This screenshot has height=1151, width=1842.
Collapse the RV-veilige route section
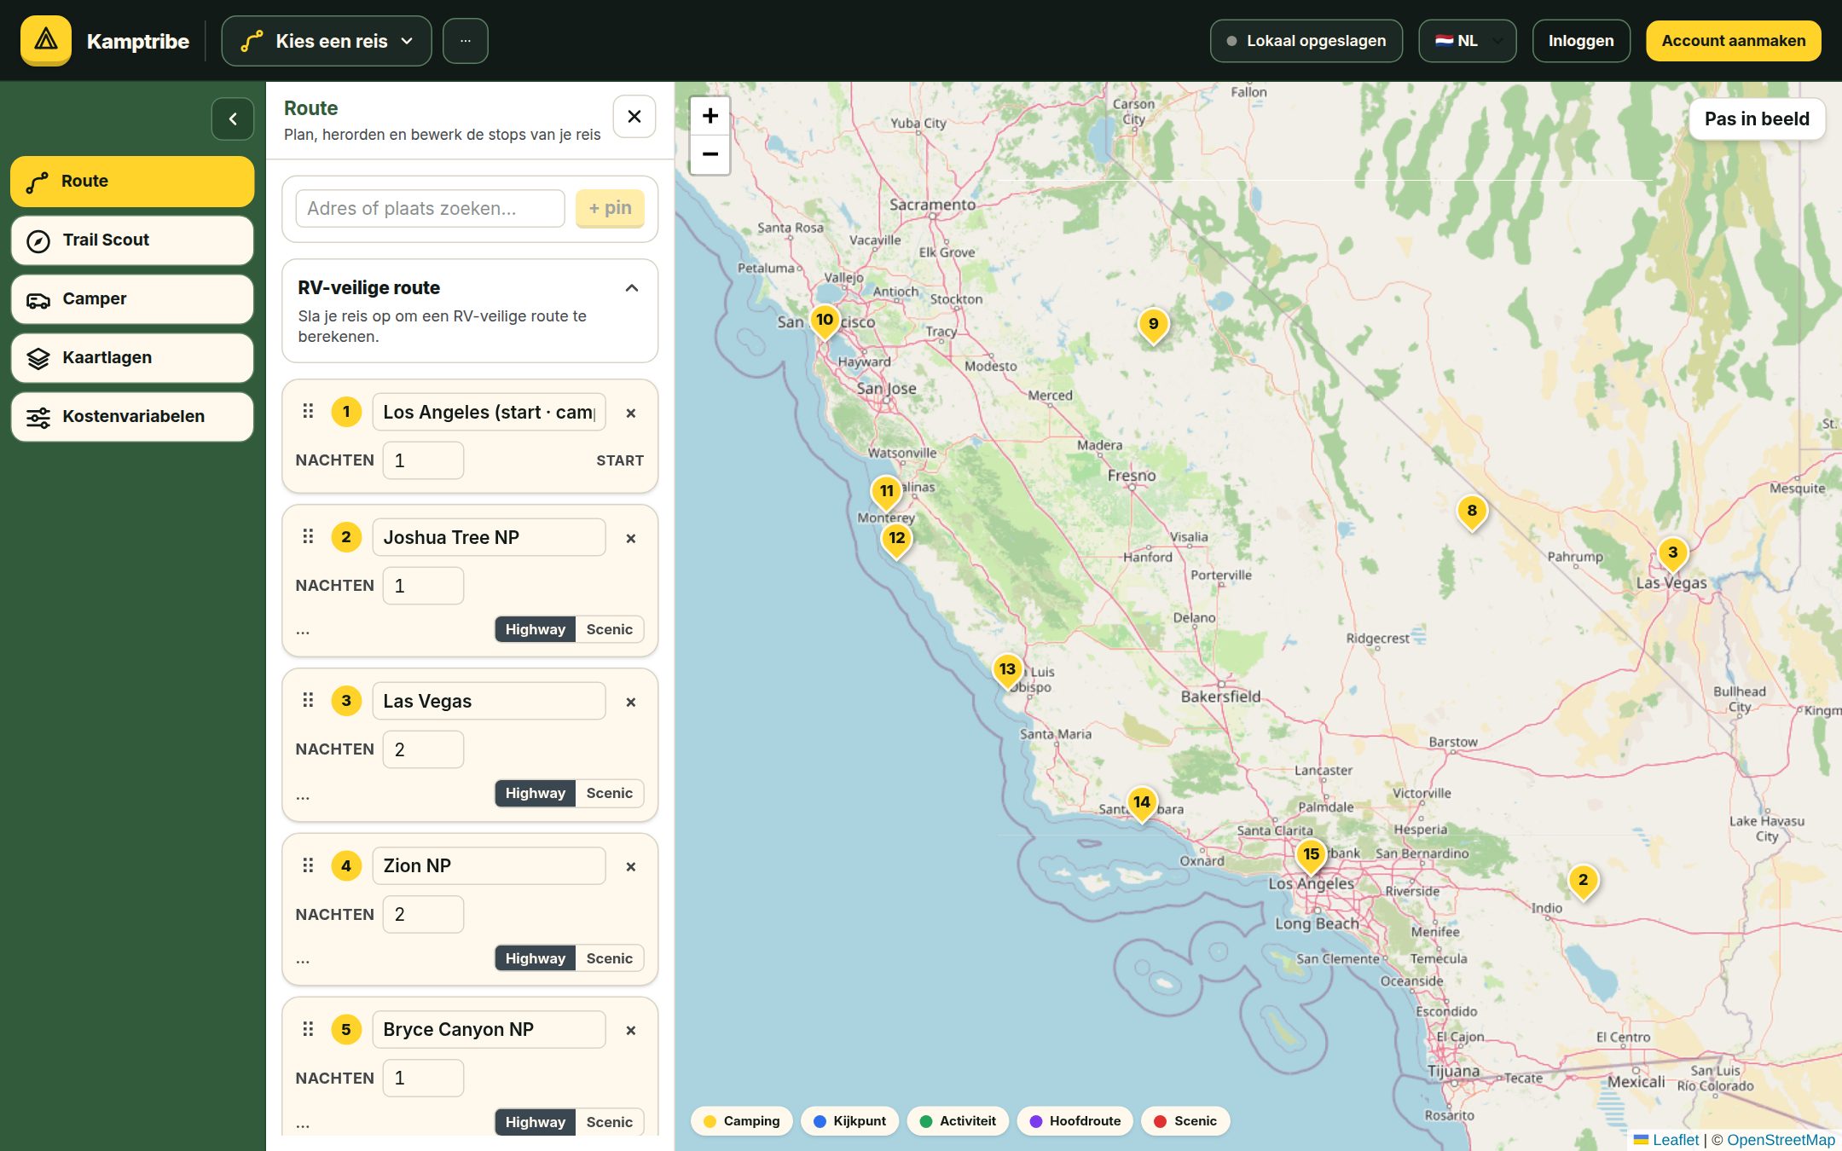tap(632, 288)
